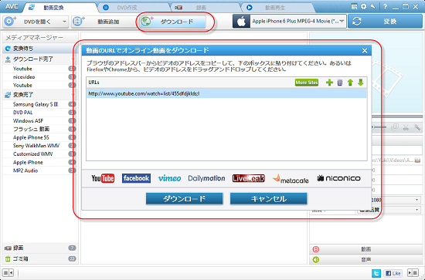Switch to the 動画再生 tab
Viewport: 425px width, 280px height.
click(275, 8)
